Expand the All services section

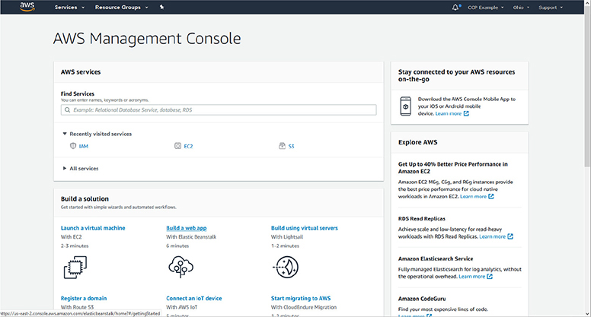coord(83,168)
